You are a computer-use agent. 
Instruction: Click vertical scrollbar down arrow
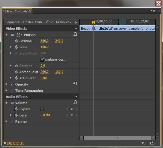click(x=157, y=134)
